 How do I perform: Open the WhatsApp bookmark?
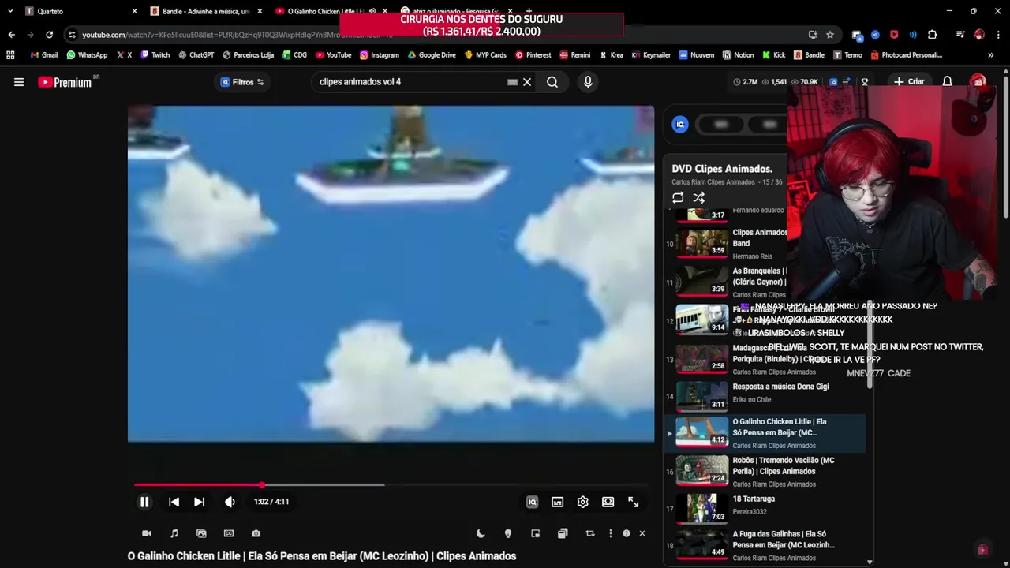click(x=87, y=55)
